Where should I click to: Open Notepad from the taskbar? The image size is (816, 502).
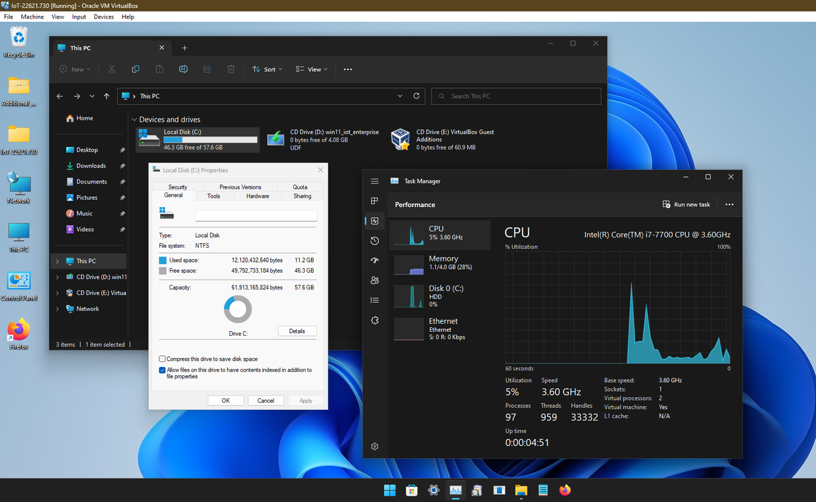tap(543, 490)
